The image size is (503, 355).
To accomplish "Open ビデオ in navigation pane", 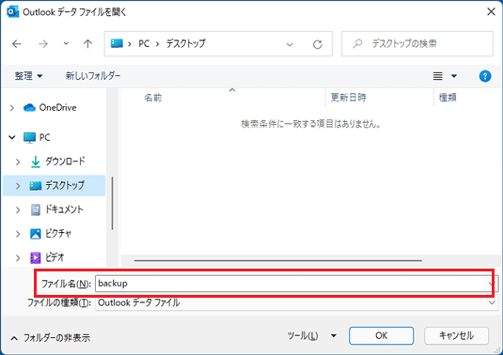I will (x=55, y=257).
